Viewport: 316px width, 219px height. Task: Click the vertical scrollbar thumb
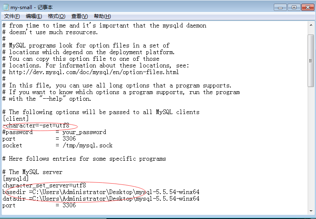tap(311, 61)
